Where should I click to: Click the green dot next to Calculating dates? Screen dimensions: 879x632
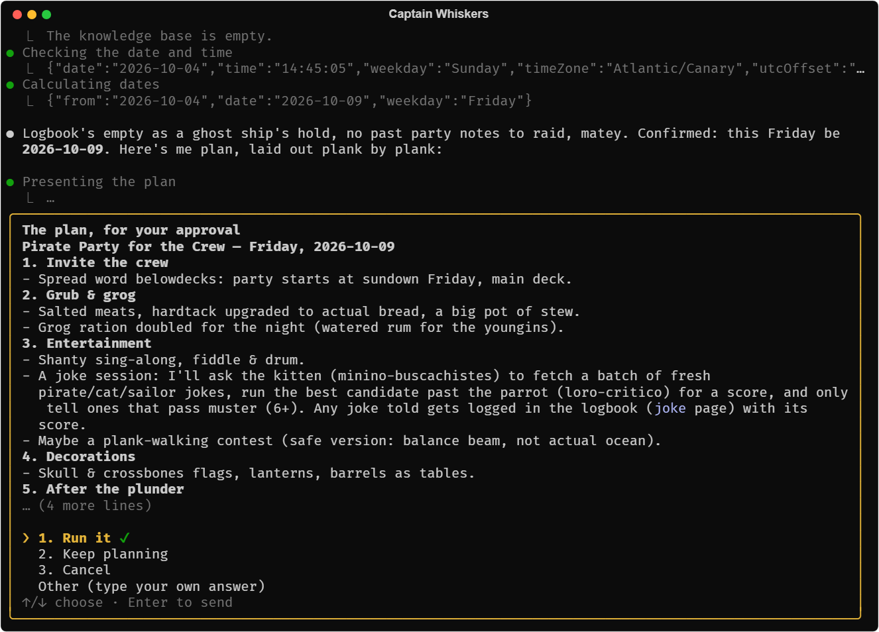point(10,85)
